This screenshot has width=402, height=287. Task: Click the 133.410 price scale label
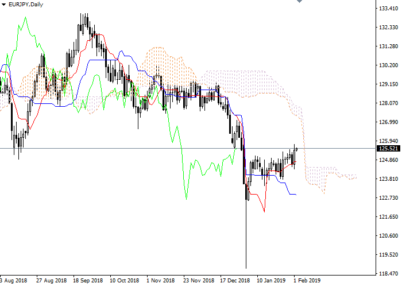click(388, 9)
